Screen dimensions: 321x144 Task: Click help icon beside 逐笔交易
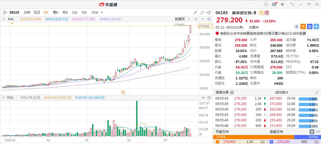(232, 92)
